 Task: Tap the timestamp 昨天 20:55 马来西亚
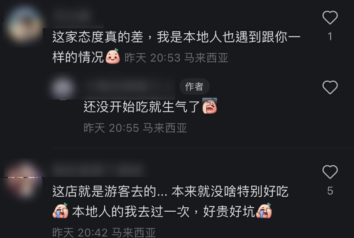[x=135, y=128]
